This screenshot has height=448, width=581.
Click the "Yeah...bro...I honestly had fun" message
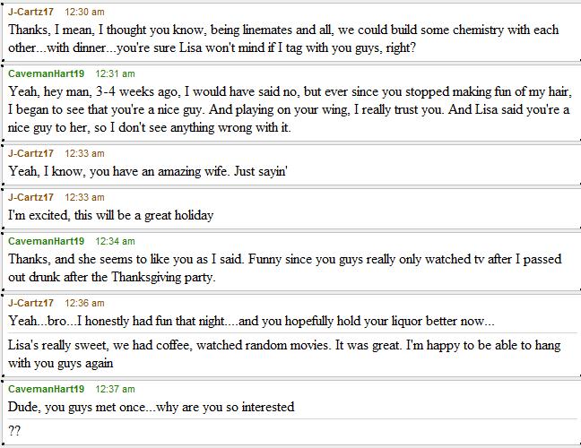coord(250,321)
